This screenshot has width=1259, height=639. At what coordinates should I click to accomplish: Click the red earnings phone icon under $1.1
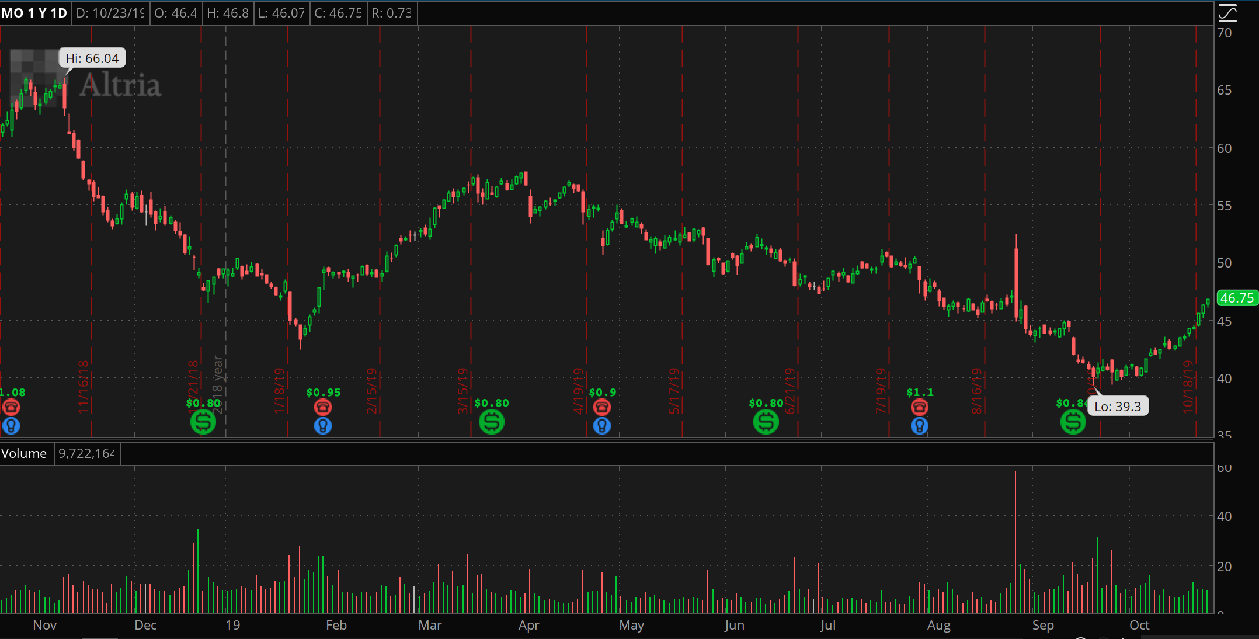pos(920,407)
